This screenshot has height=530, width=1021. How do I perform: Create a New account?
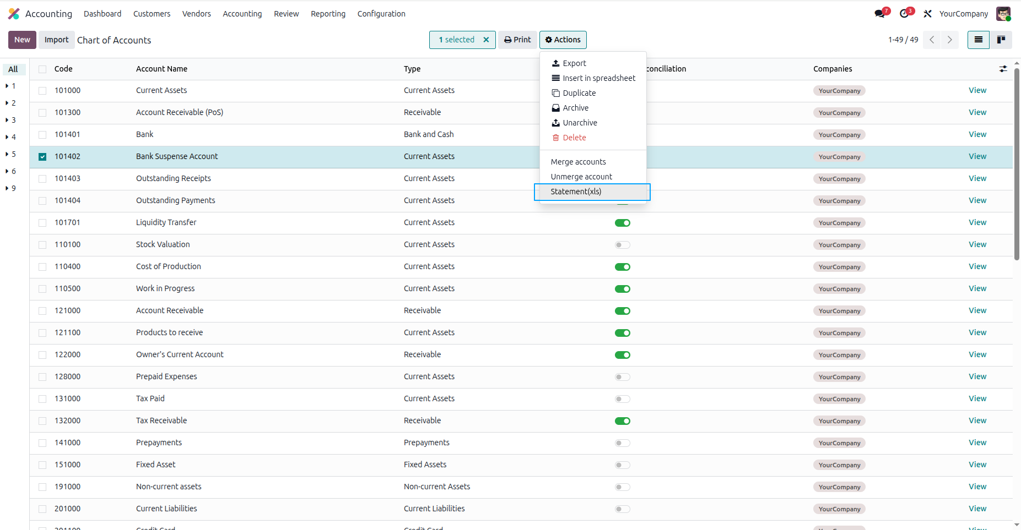(x=22, y=40)
